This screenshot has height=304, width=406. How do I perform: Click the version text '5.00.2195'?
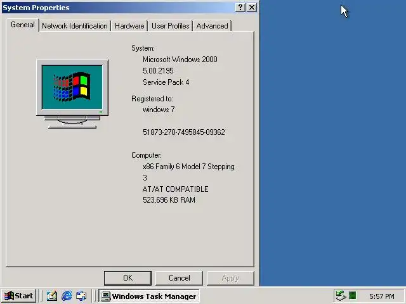click(x=158, y=71)
